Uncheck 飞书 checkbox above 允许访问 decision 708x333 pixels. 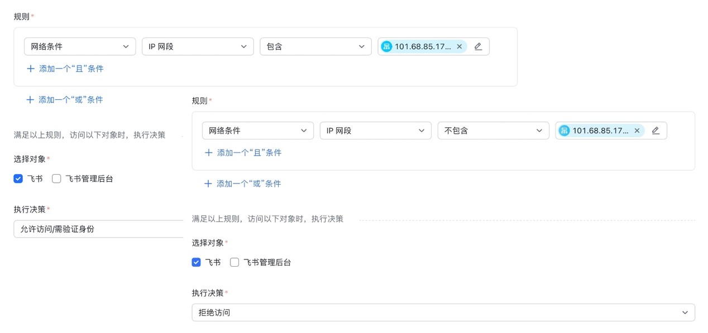(x=18, y=179)
